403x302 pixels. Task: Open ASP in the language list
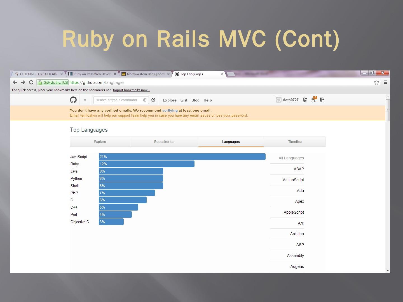(300, 245)
